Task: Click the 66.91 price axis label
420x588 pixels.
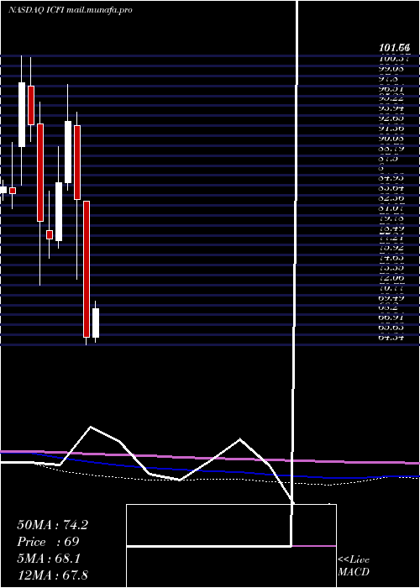Action: [391, 318]
